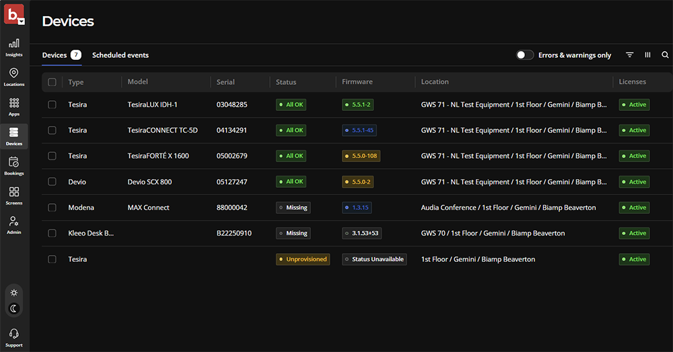Select the TesiraCONNECT TC-5D row checkbox

click(52, 130)
